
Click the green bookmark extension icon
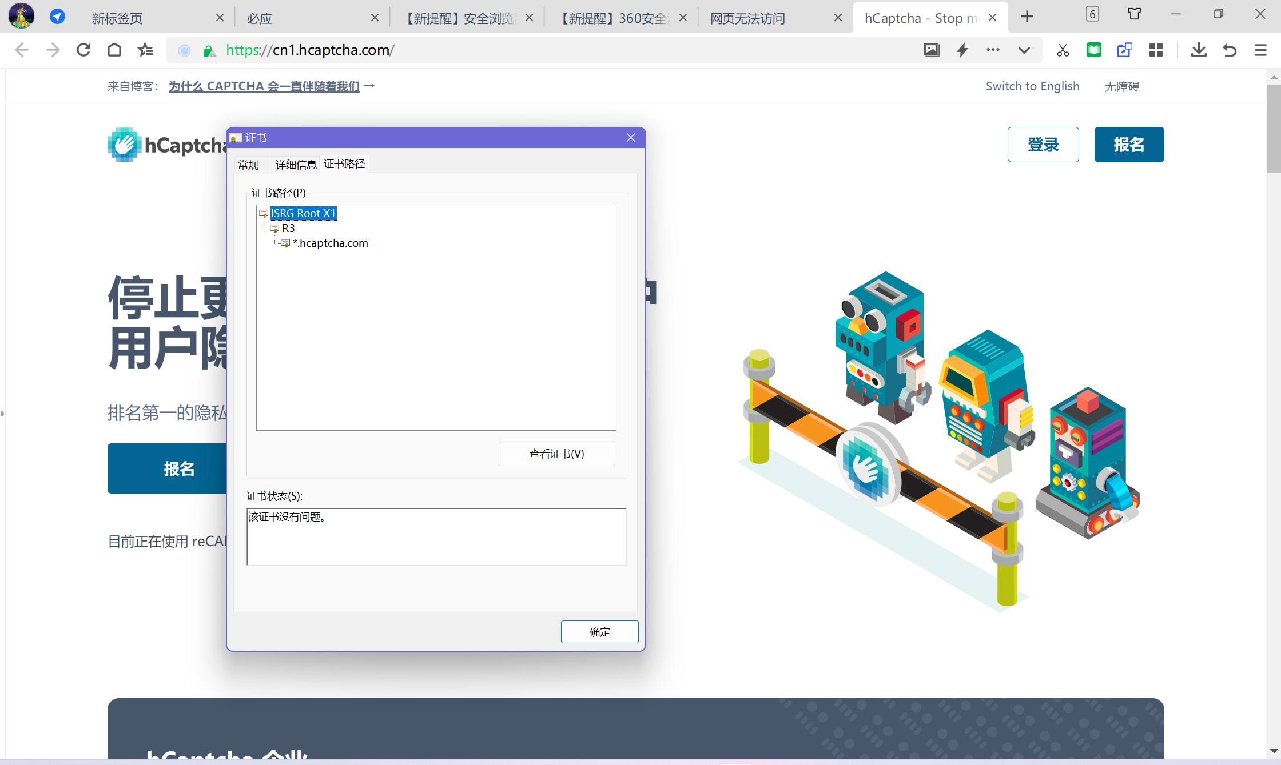click(1094, 50)
